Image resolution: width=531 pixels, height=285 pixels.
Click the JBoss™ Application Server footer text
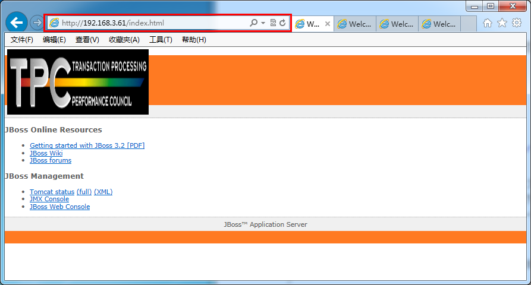click(265, 224)
